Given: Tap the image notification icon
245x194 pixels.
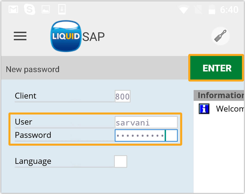Looking at the screenshot, I should tap(46, 10).
